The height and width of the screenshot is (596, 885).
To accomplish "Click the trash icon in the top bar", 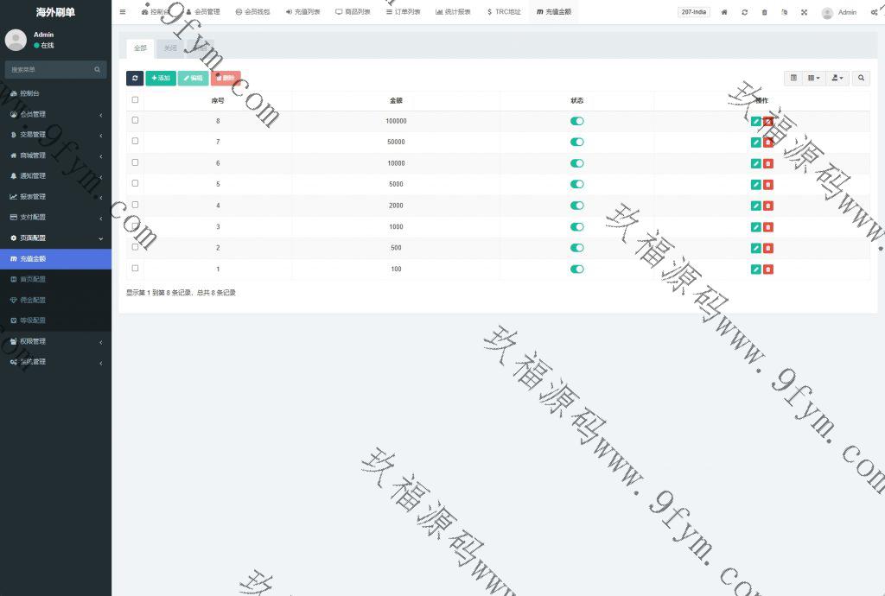I will (764, 12).
